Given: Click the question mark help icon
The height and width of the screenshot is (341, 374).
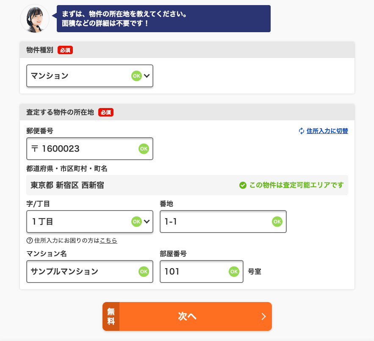Looking at the screenshot, I should click(x=30, y=241).
